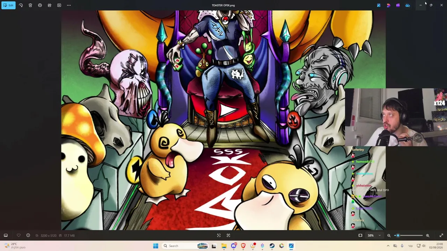Image resolution: width=447 pixels, height=251 pixels.
Task: Open Steam from the taskbar
Action: [272, 246]
